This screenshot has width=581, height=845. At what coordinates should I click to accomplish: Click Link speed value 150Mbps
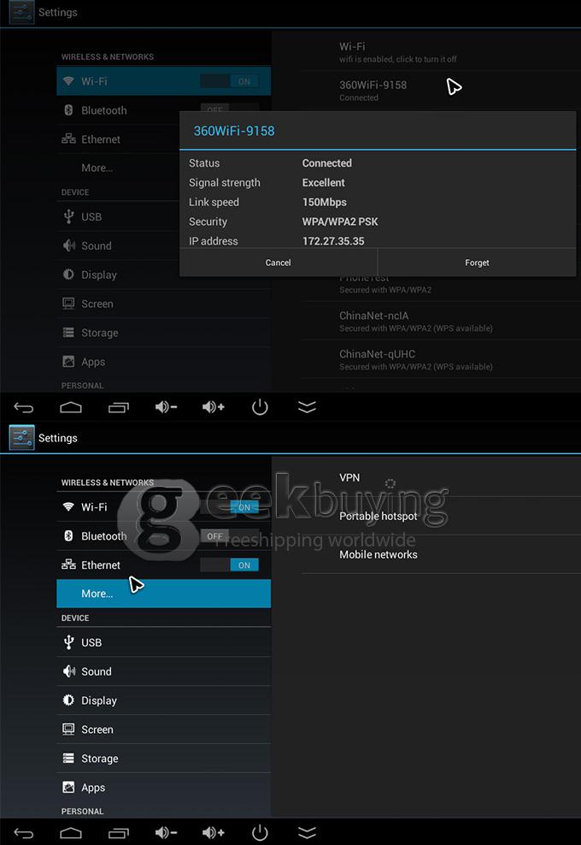pyautogui.click(x=324, y=202)
